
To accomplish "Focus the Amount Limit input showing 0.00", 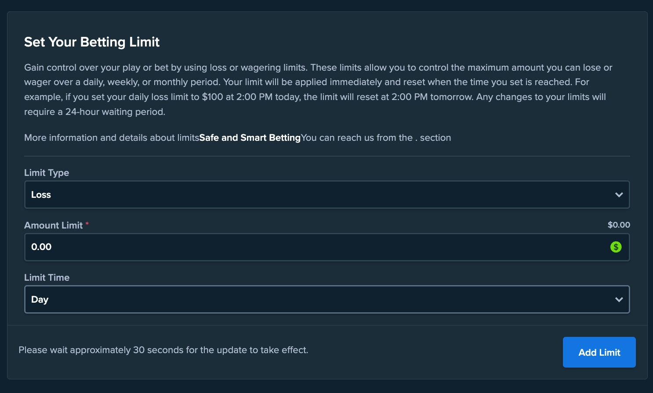I will [x=308, y=247].
